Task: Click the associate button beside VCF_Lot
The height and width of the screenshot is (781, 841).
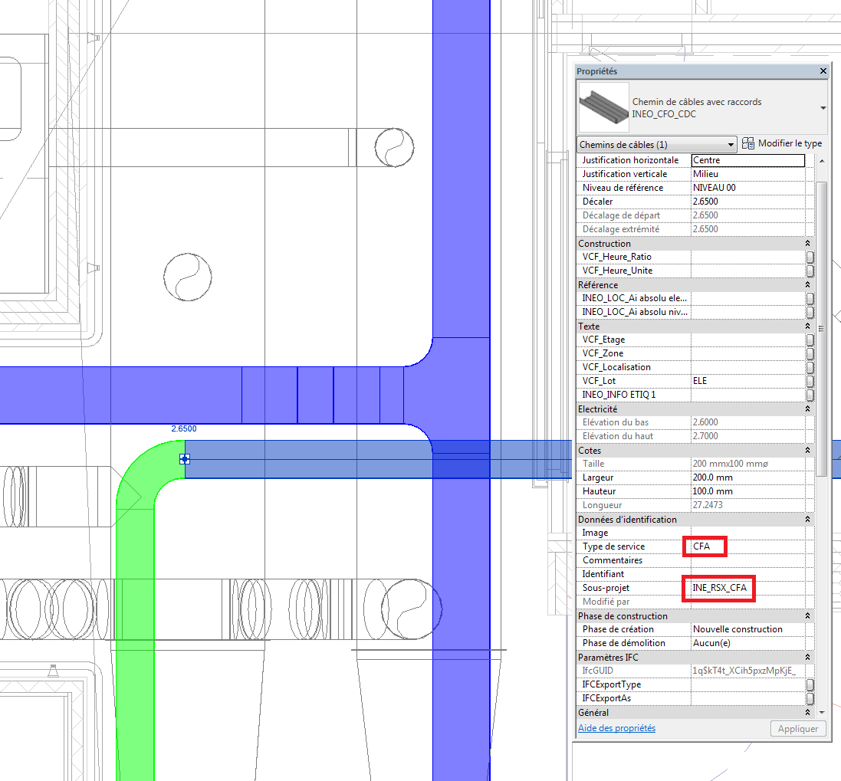Action: 810,381
